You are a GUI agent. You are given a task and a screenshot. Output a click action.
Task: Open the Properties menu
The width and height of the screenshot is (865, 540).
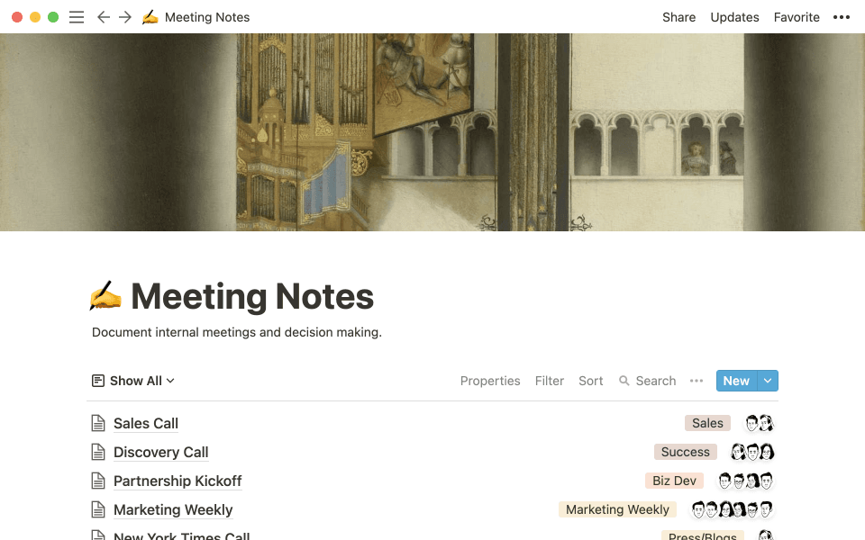[x=490, y=381]
